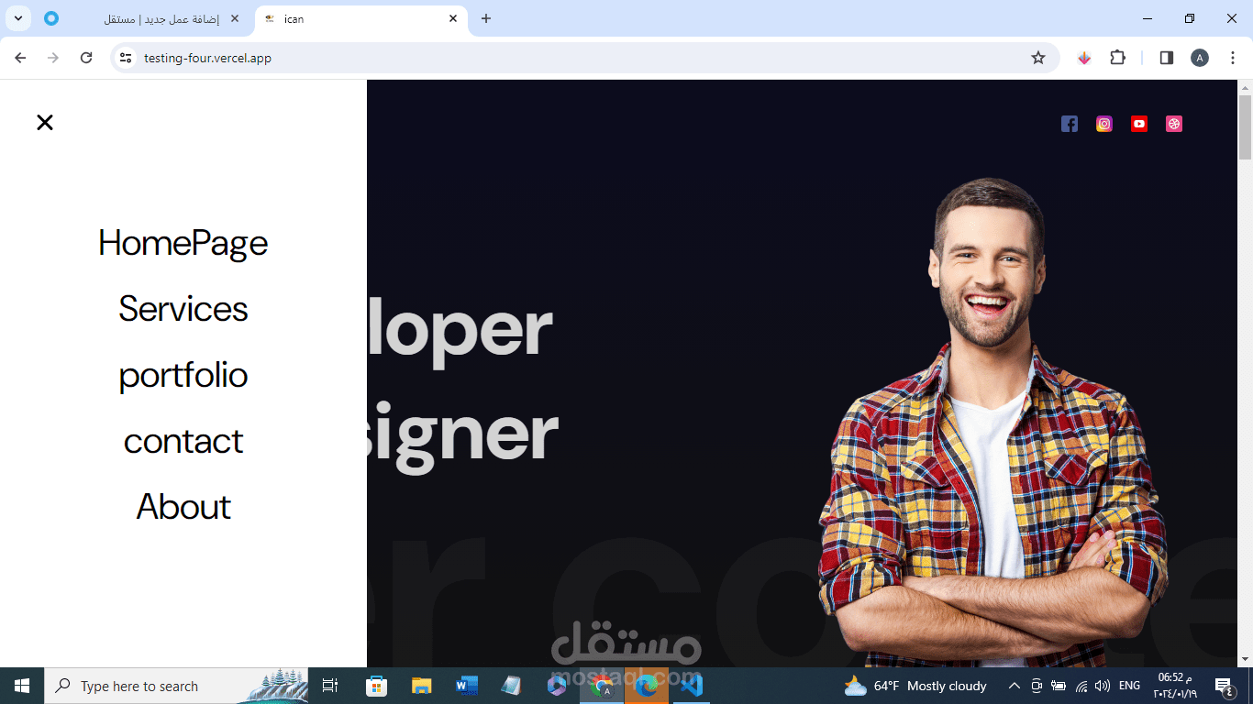The width and height of the screenshot is (1253, 704).
Task: Go forward in browser history
Action: pyautogui.click(x=53, y=58)
